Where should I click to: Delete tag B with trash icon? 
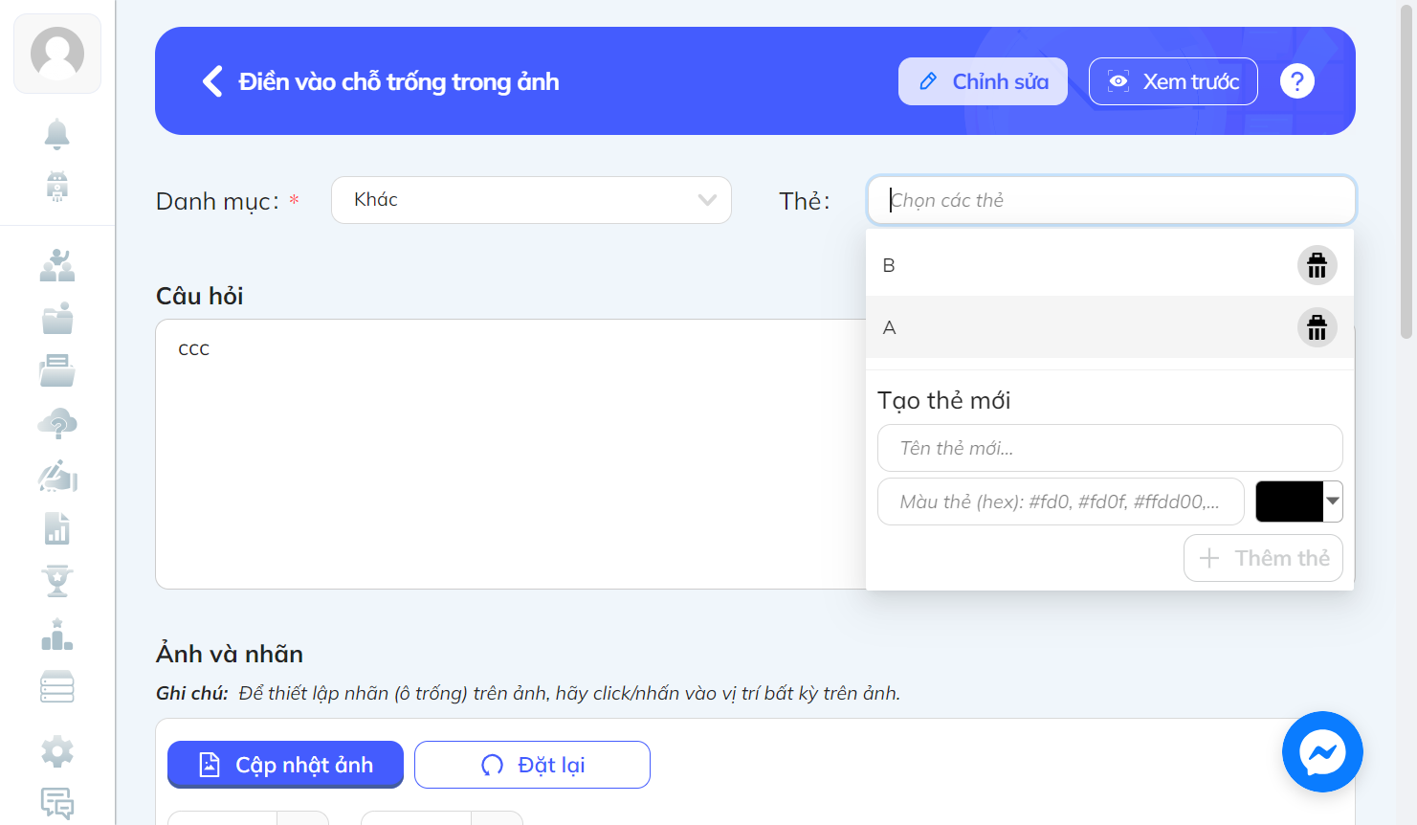(x=1317, y=265)
